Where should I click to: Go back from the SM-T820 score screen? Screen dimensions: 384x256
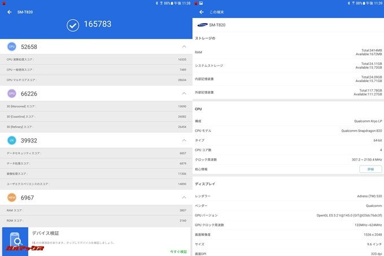[9, 12]
